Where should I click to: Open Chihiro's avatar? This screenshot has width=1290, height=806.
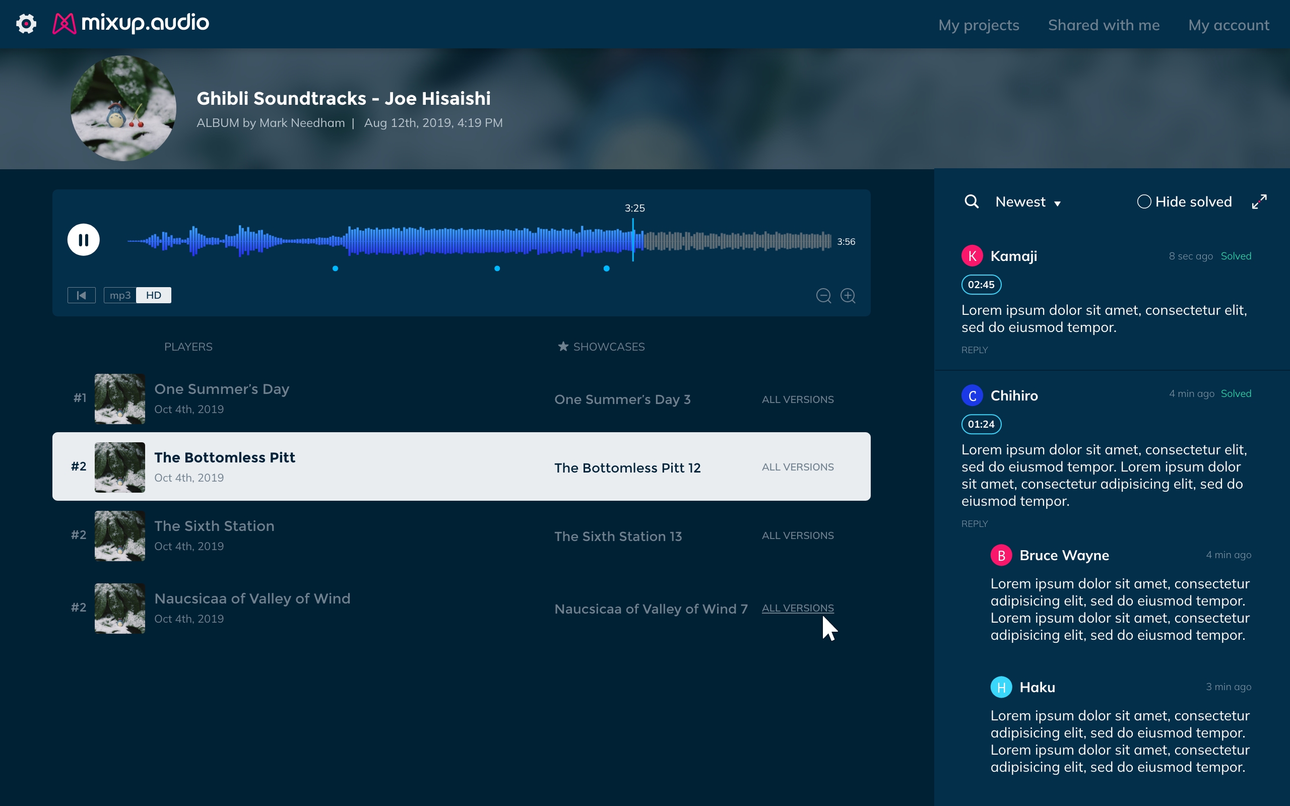[x=972, y=395]
